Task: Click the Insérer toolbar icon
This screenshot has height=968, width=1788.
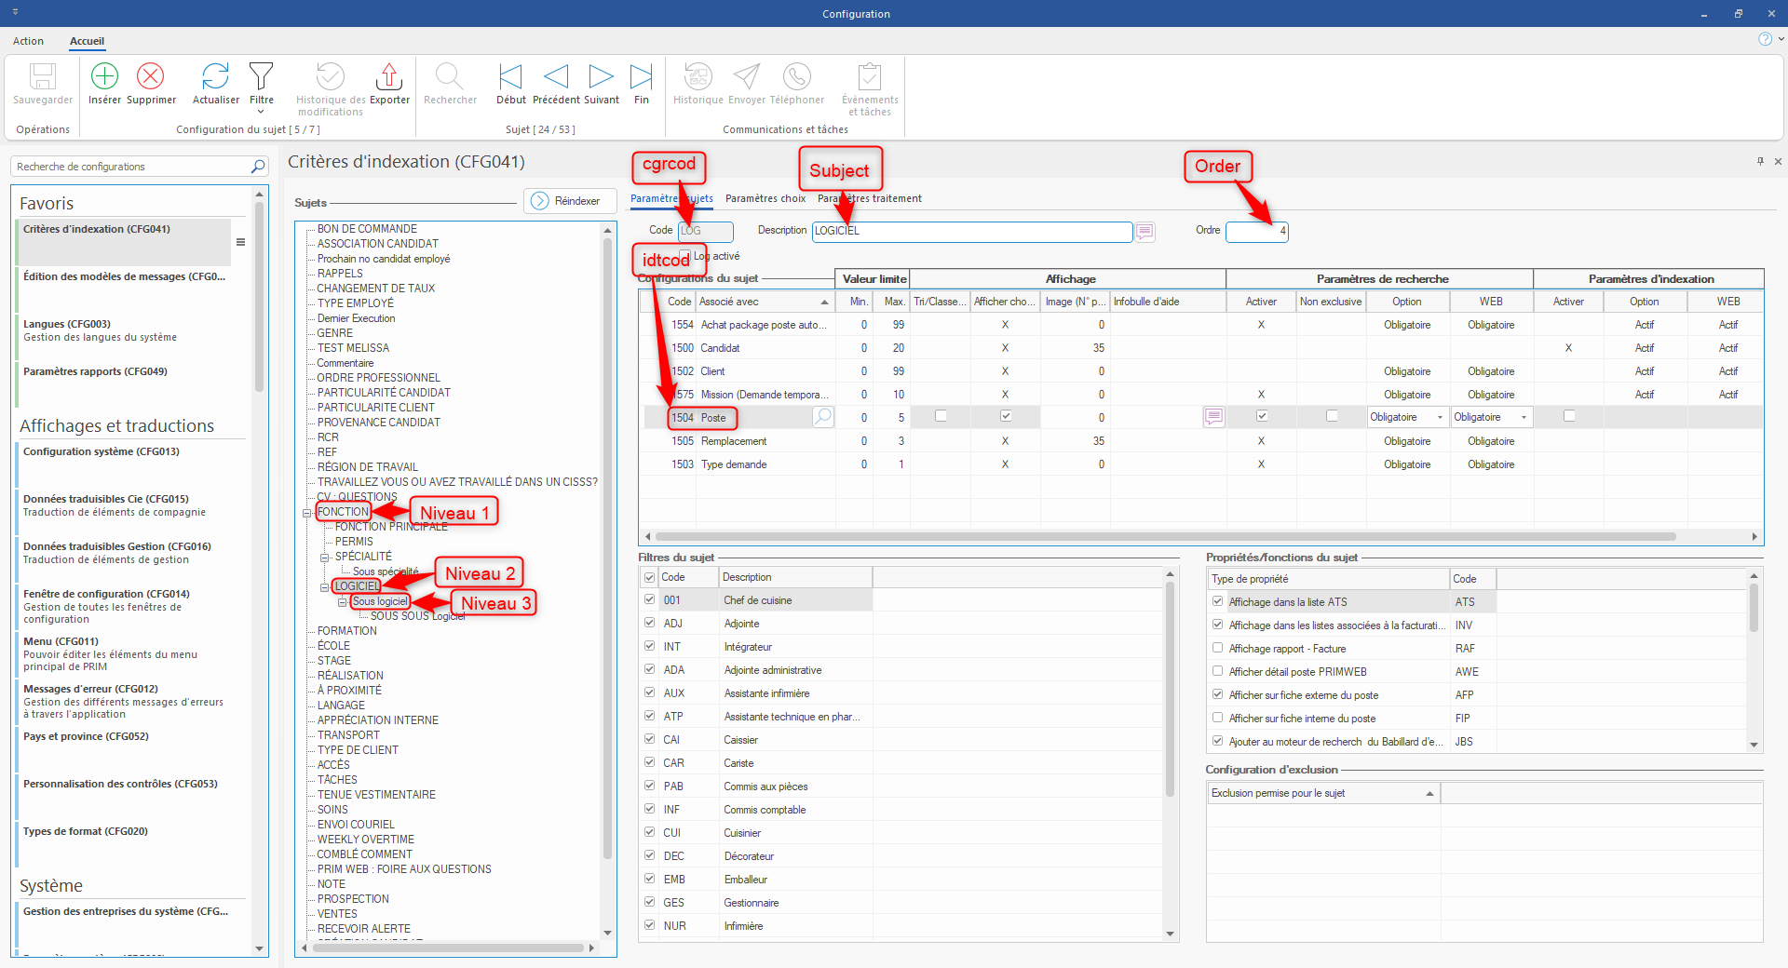Action: pyautogui.click(x=104, y=76)
